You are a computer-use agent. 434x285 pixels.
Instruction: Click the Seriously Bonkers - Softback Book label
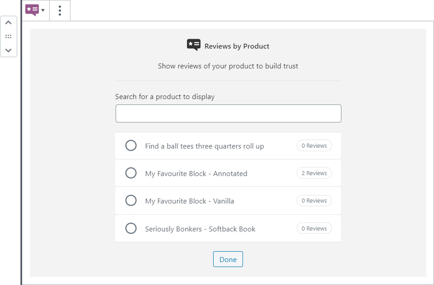(200, 229)
